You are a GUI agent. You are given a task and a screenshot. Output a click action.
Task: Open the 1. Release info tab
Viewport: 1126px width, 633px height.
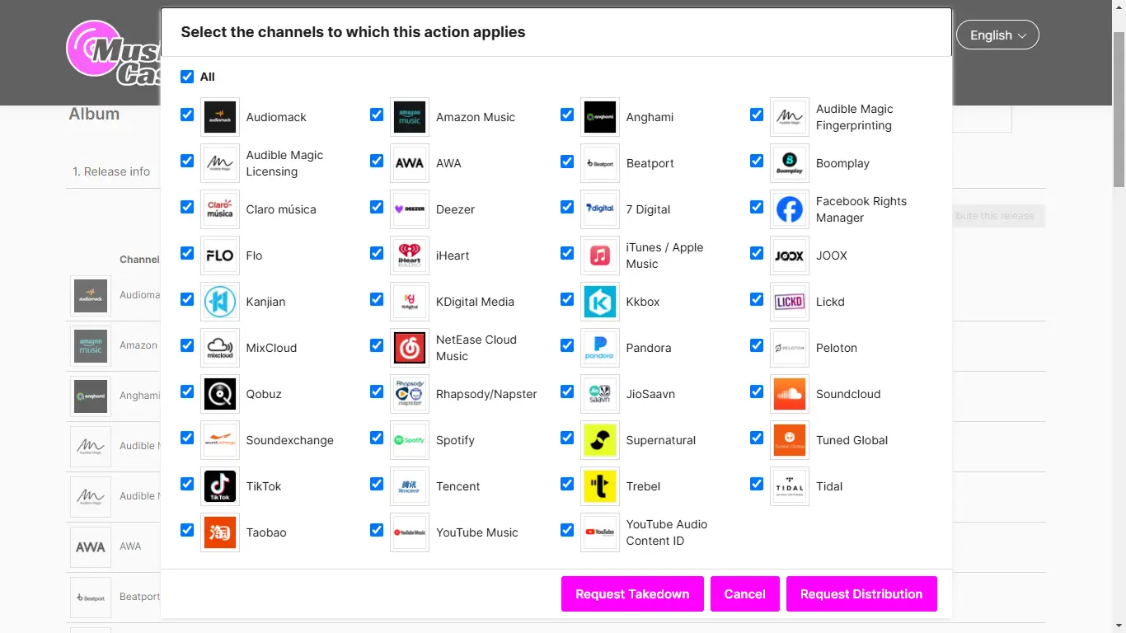tap(111, 171)
